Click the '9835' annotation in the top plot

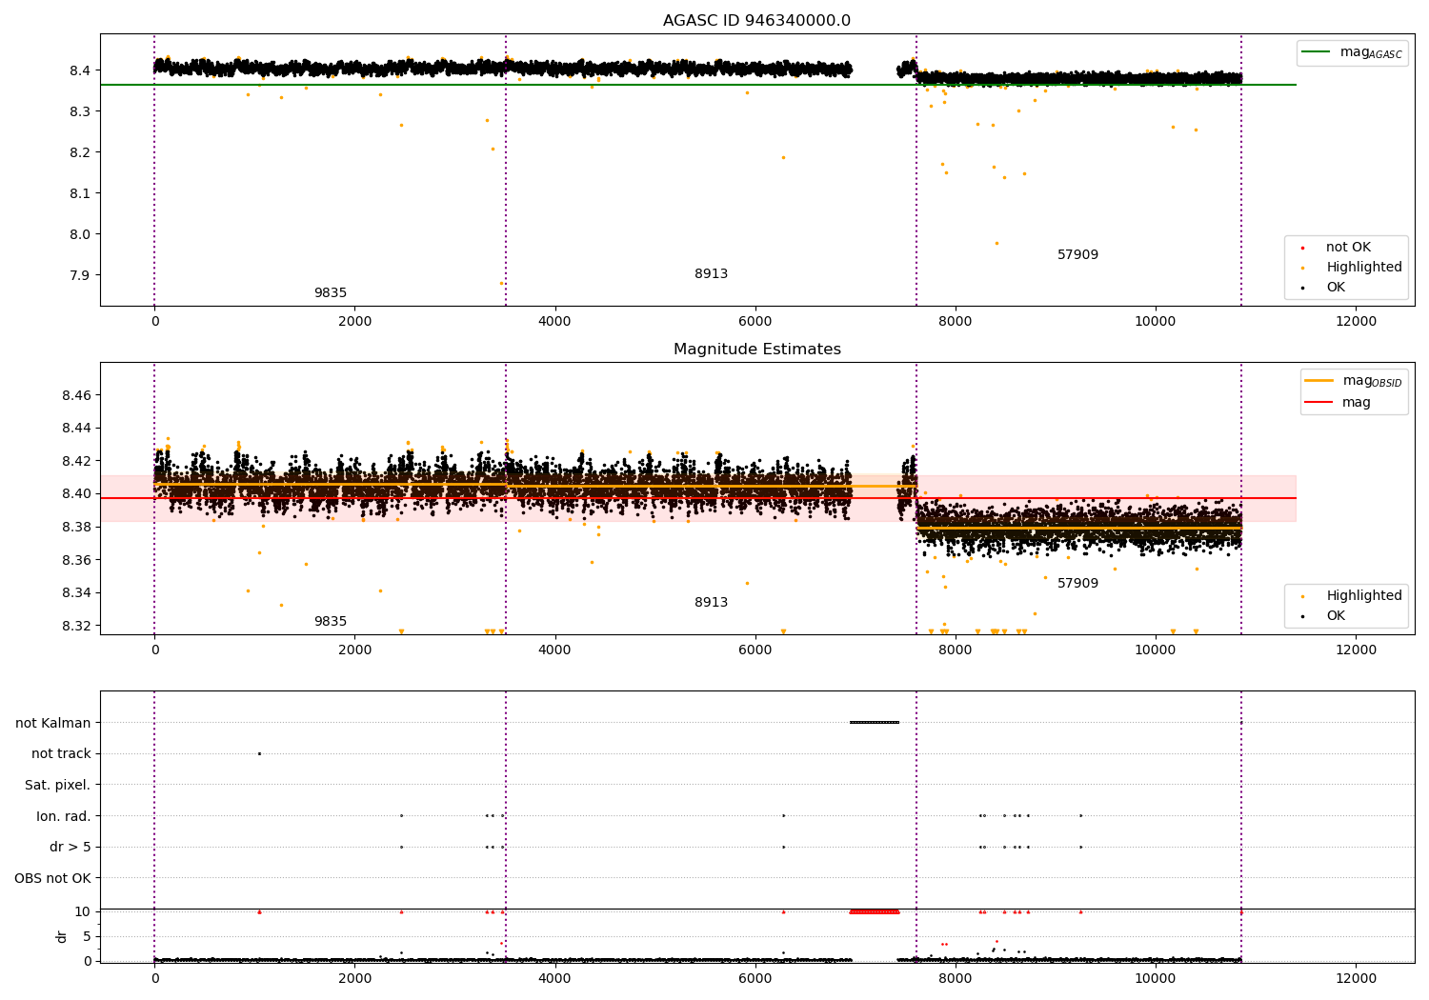[331, 293]
